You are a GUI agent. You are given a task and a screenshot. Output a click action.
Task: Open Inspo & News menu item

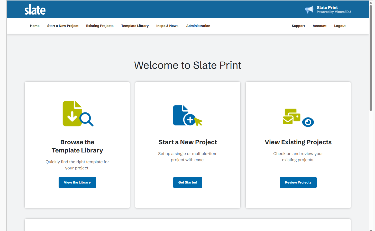(x=167, y=26)
